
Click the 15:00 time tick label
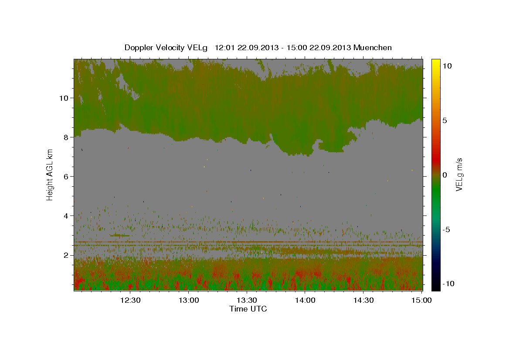click(422, 300)
